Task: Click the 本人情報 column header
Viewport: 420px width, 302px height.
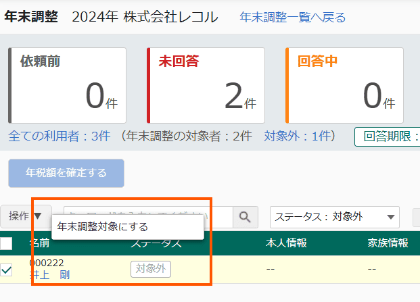Action: [286, 243]
